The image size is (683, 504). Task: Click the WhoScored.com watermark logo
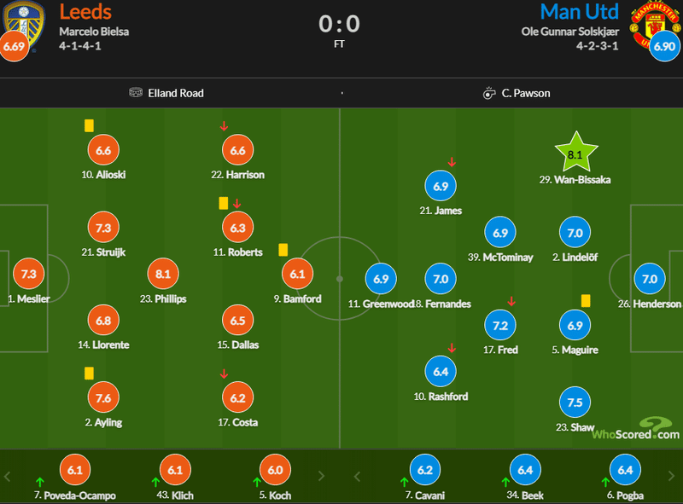coord(636,429)
